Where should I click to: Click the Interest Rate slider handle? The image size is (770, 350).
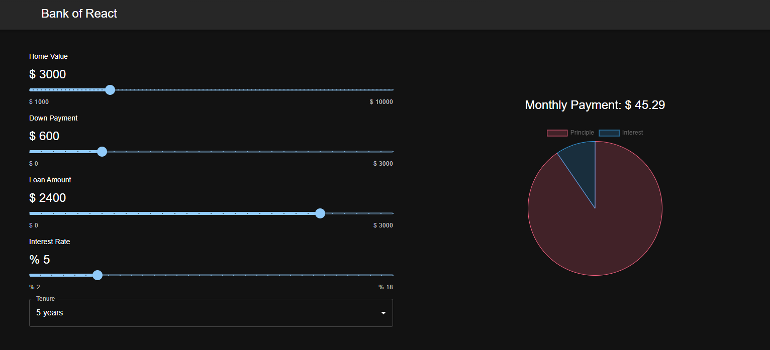tap(98, 275)
